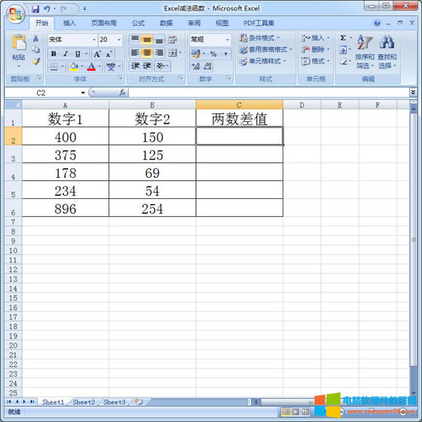Viewport: 422px width, 422px height.
Task: Apply cell borders icon
Action: [54, 66]
